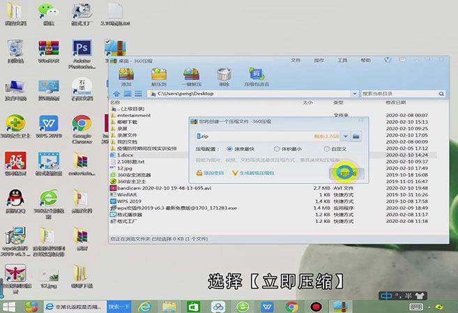458x313 pixels.
Task: Open the WPS 2019 desktop shortcut
Action: point(49,127)
